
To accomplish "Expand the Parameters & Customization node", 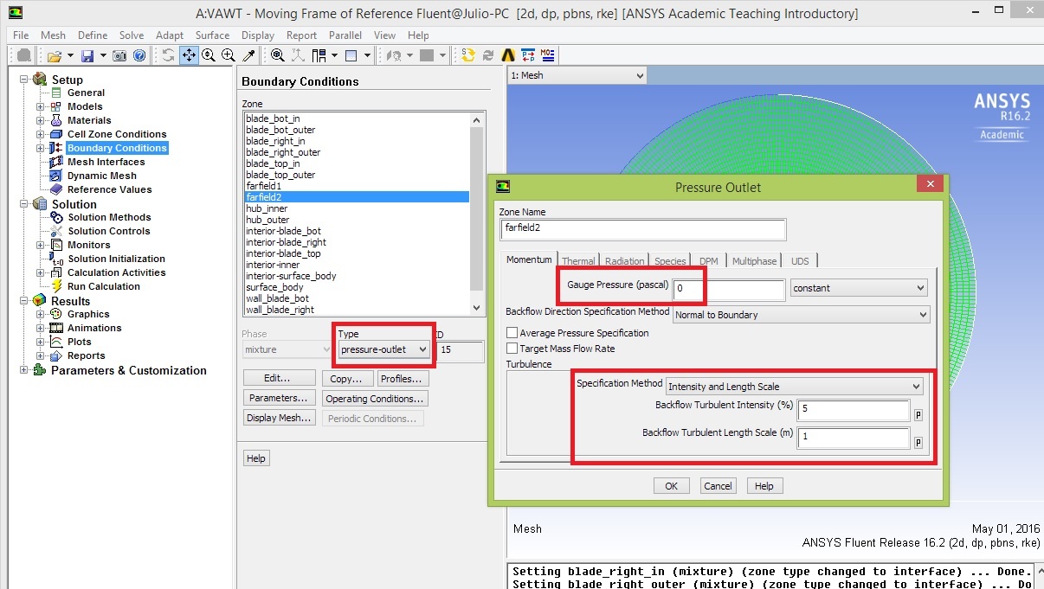I will (23, 370).
